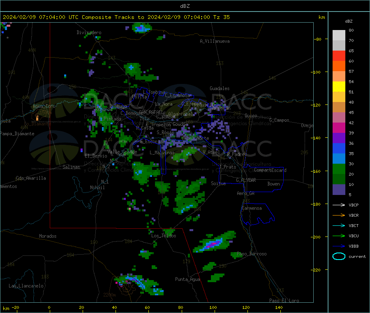Click the Paso_El_Loro location label
Screen dimensions: 370x313
(284, 301)
